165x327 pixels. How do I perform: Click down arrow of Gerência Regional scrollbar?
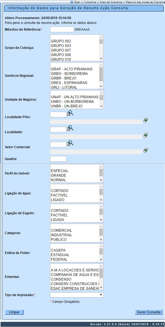tap(101, 86)
